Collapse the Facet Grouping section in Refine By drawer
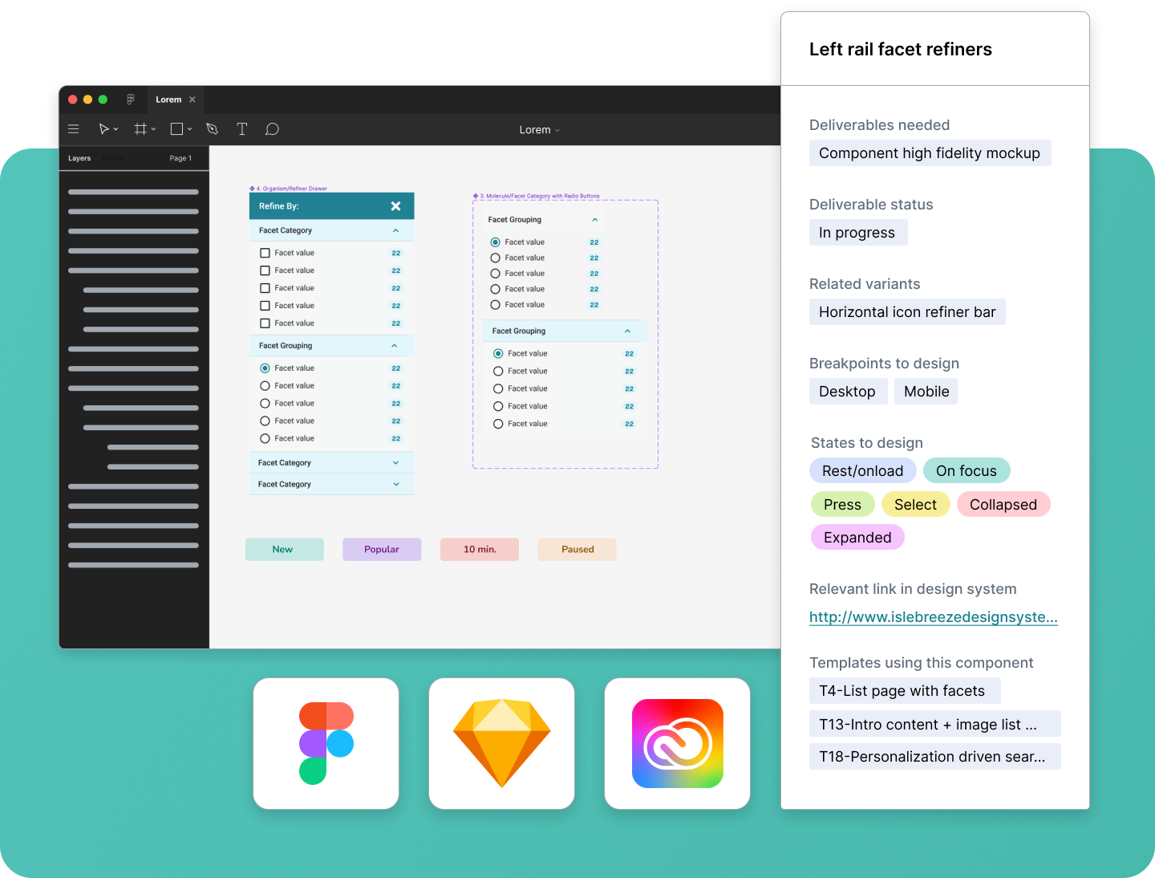The height and width of the screenshot is (878, 1155). (395, 345)
